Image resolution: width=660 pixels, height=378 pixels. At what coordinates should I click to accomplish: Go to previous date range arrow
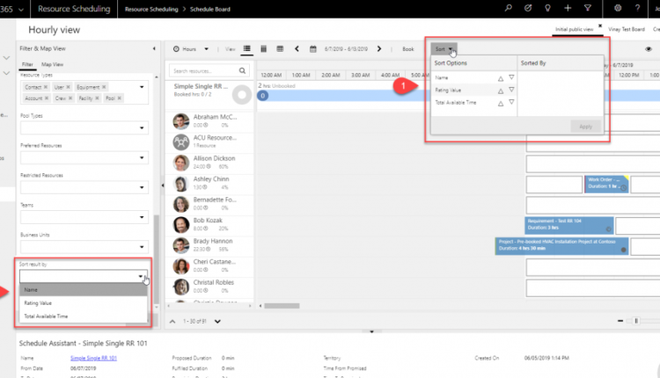tap(296, 48)
